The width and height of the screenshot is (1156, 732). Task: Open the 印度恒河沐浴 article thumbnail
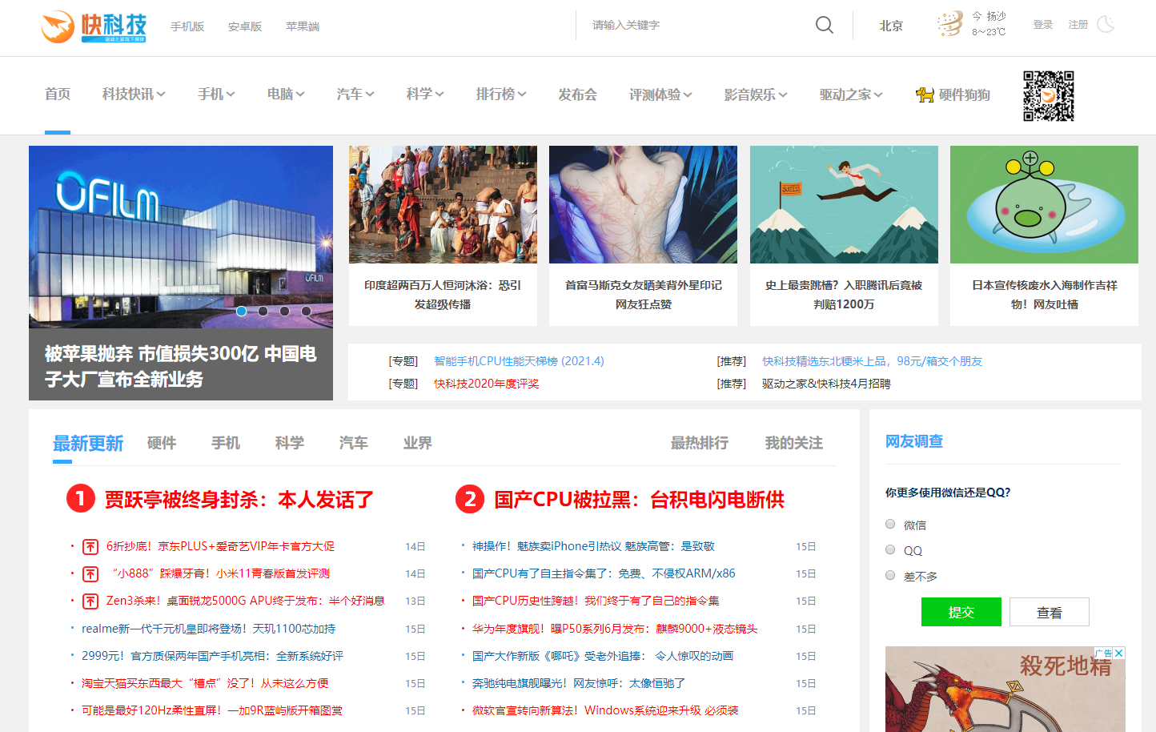(x=443, y=204)
